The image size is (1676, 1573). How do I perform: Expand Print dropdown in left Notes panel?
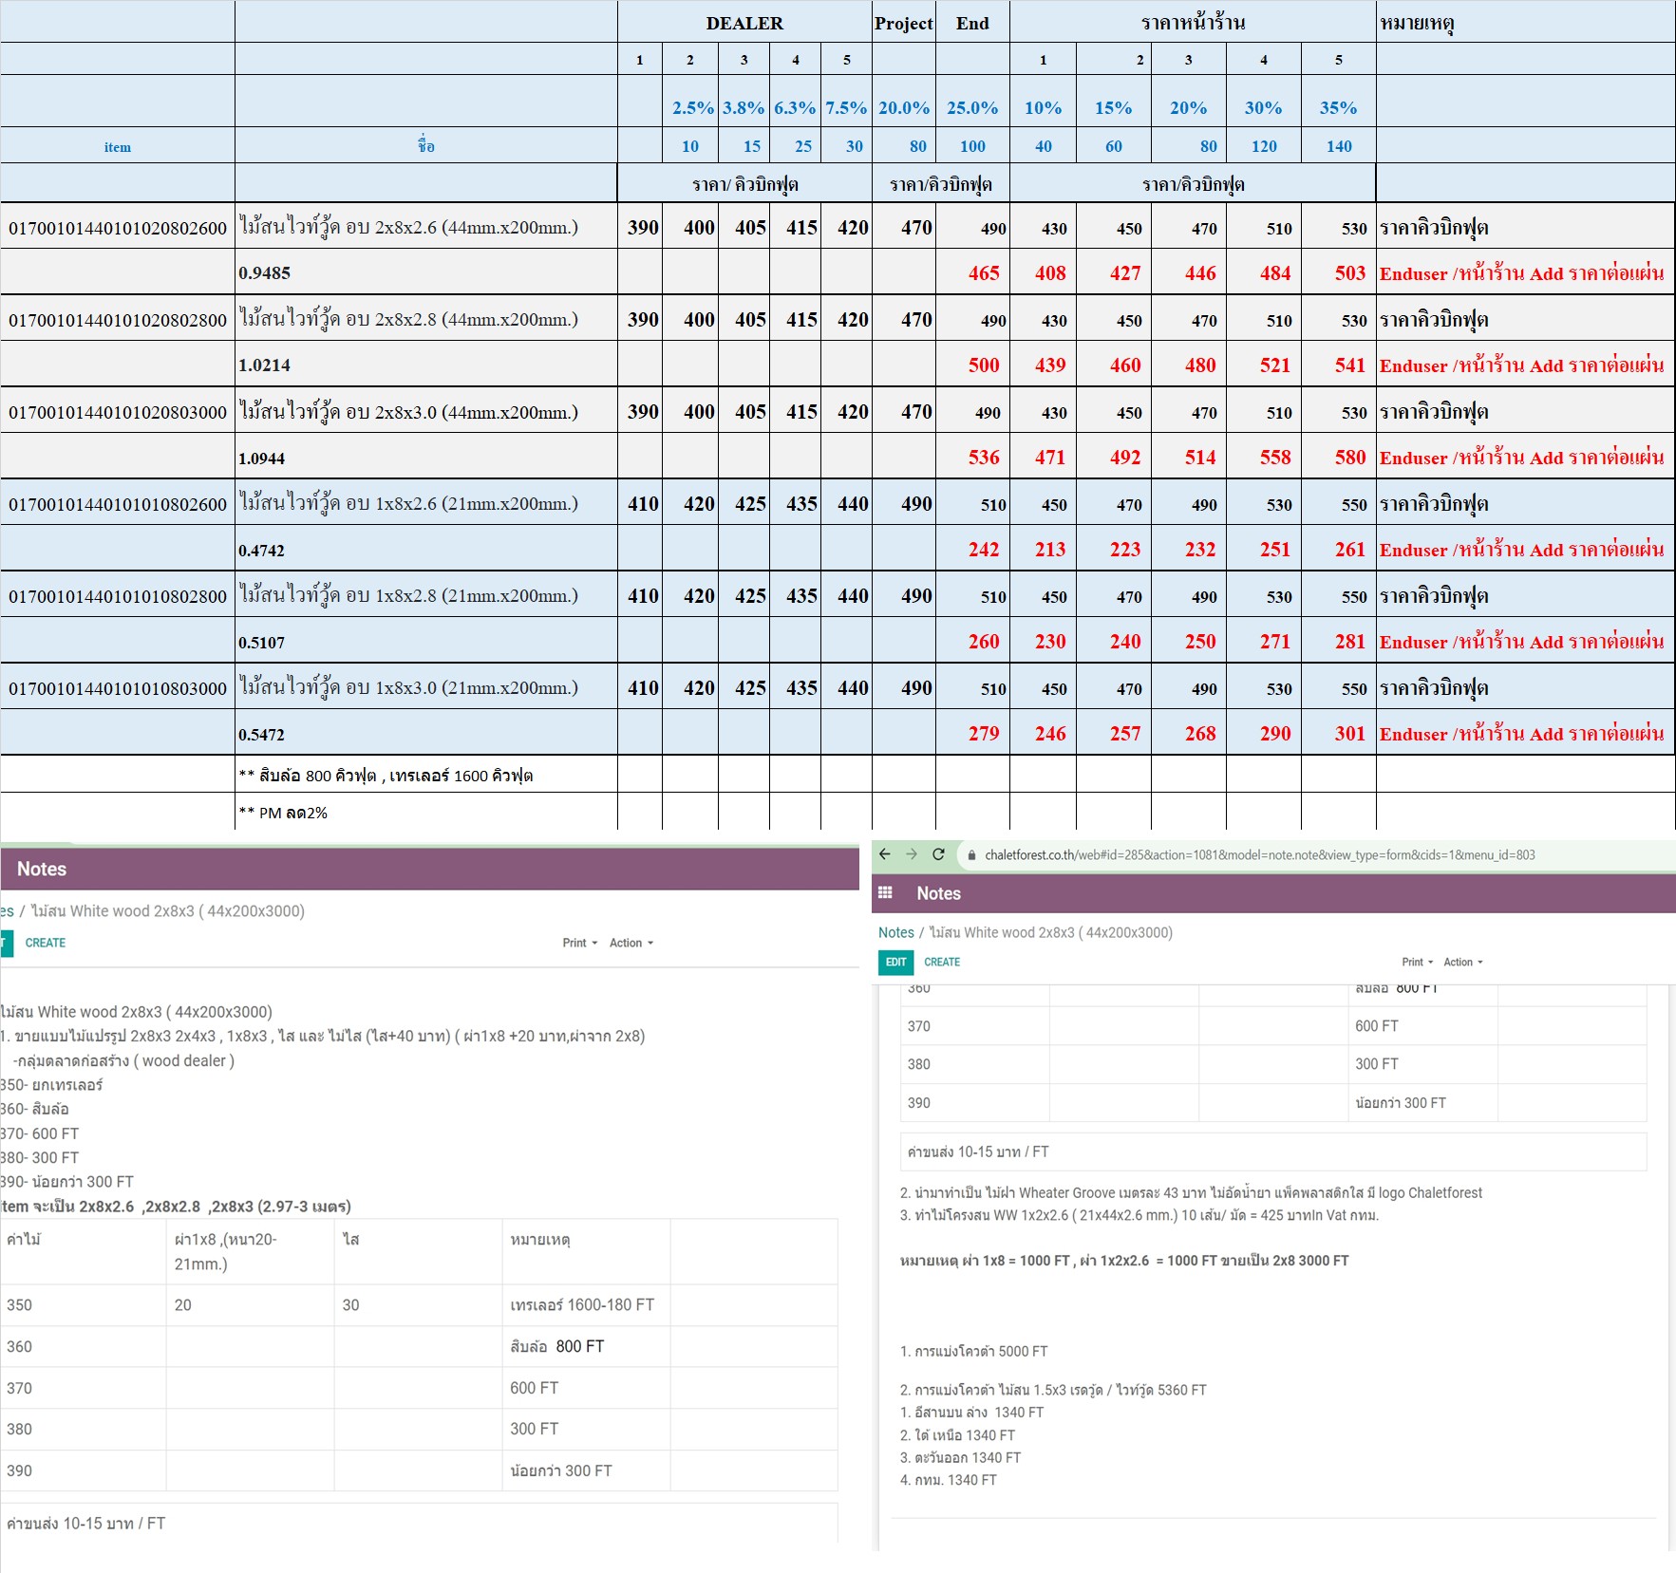pyautogui.click(x=579, y=943)
